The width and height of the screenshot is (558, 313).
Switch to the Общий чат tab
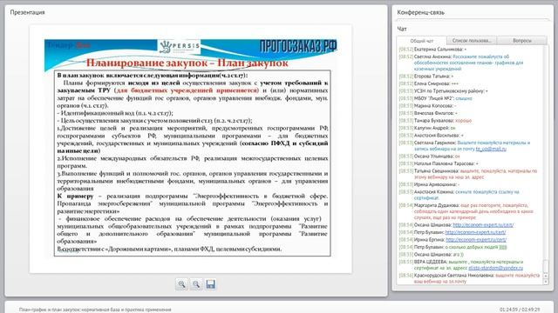coord(422,41)
